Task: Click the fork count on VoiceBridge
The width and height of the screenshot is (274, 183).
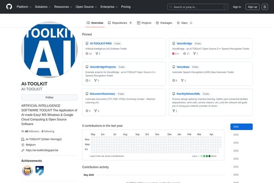Action: [195, 54]
